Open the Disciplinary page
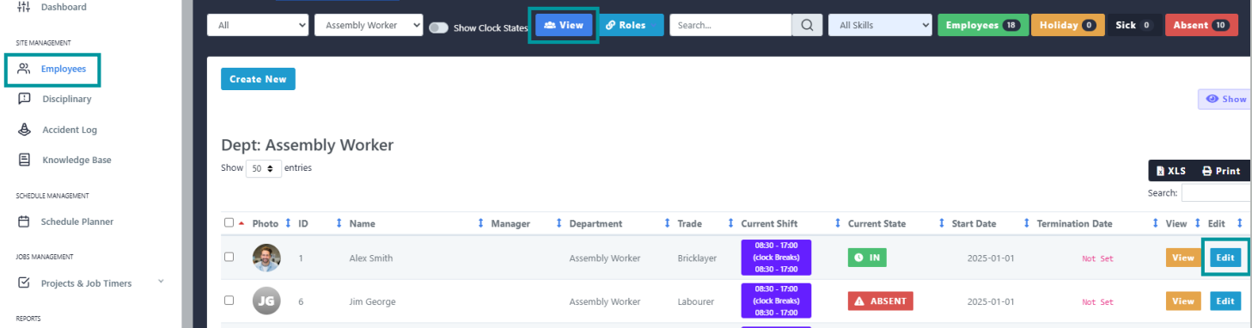The image size is (1252, 328). [66, 99]
